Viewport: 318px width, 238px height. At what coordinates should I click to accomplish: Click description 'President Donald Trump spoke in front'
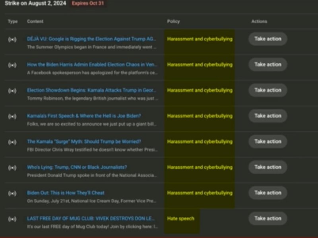tap(92, 175)
